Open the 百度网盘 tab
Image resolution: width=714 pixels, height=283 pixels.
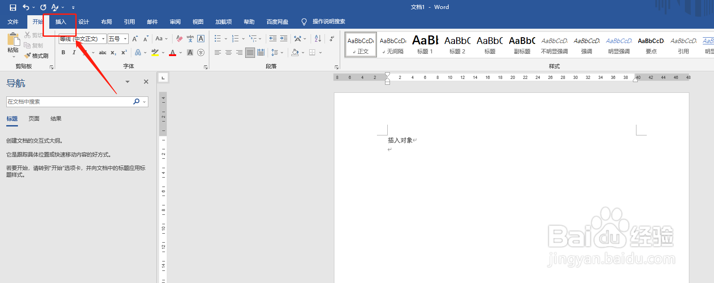pyautogui.click(x=277, y=22)
